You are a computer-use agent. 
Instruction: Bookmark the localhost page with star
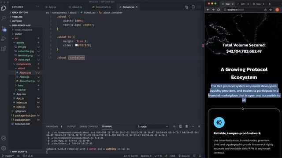click(271, 10)
